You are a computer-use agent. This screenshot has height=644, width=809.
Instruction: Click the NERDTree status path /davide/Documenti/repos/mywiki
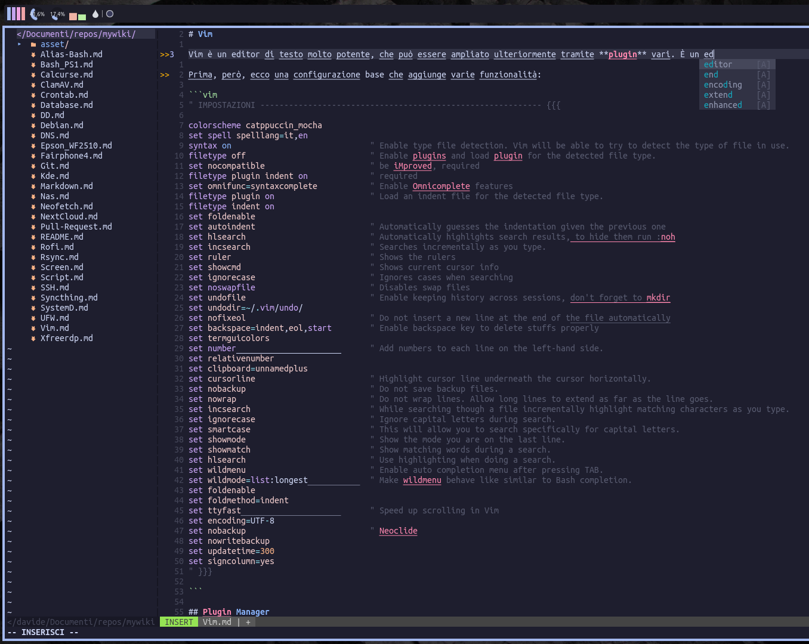pyautogui.click(x=81, y=622)
